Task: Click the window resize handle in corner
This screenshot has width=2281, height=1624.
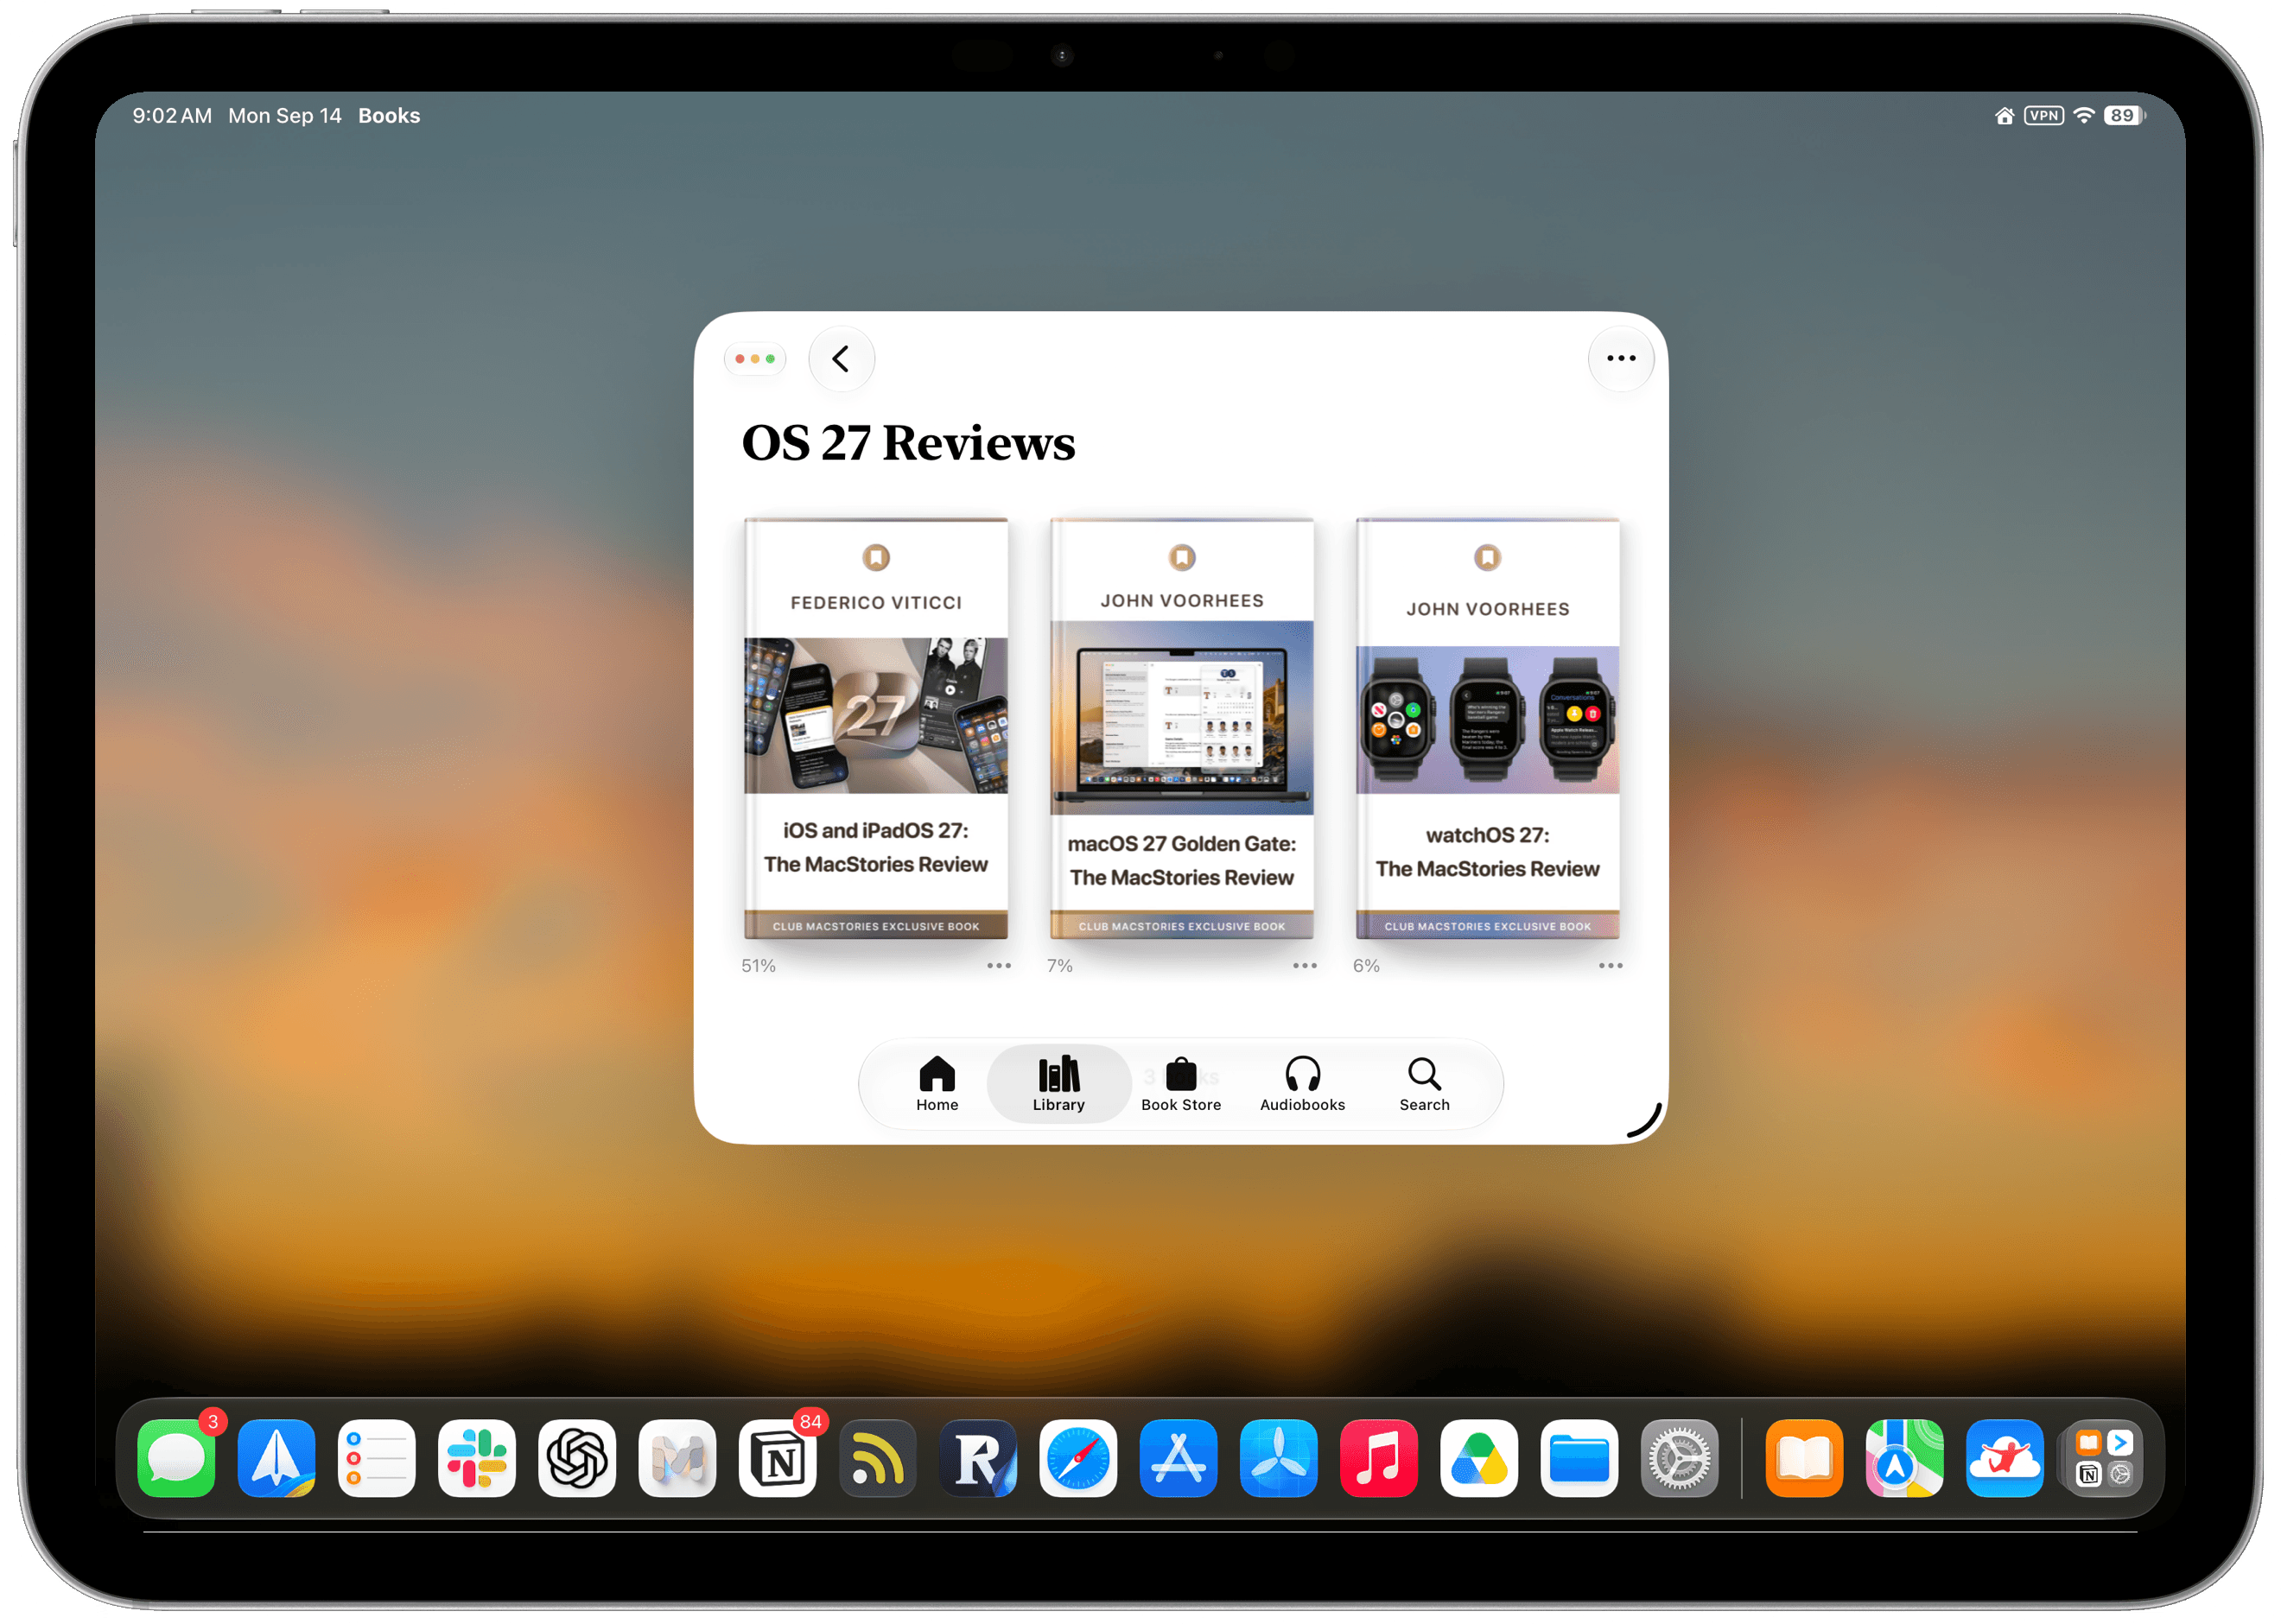Action: pos(1645,1122)
